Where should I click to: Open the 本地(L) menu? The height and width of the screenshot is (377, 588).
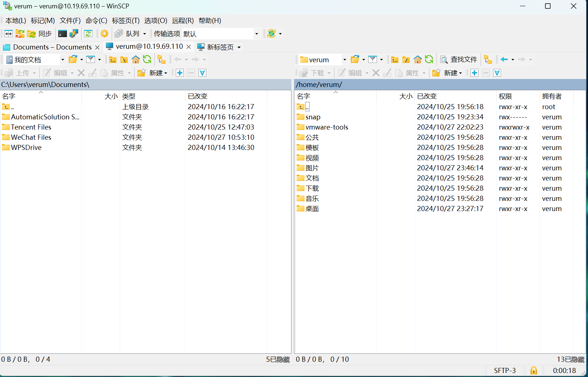pyautogui.click(x=16, y=21)
